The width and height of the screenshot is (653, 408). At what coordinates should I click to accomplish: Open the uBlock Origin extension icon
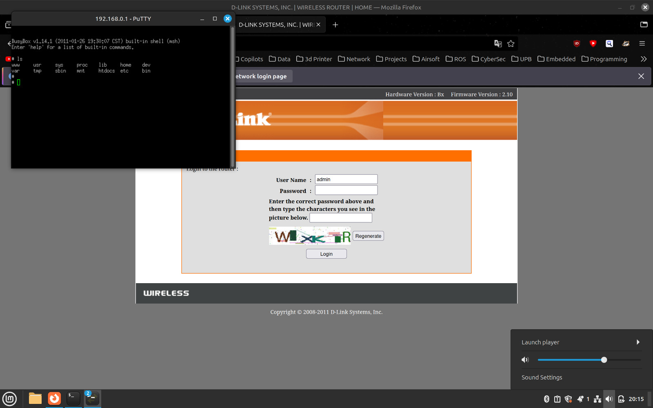tap(577, 43)
